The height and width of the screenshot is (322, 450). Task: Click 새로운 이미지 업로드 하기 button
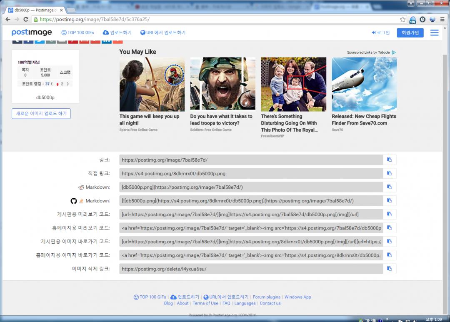(41, 113)
